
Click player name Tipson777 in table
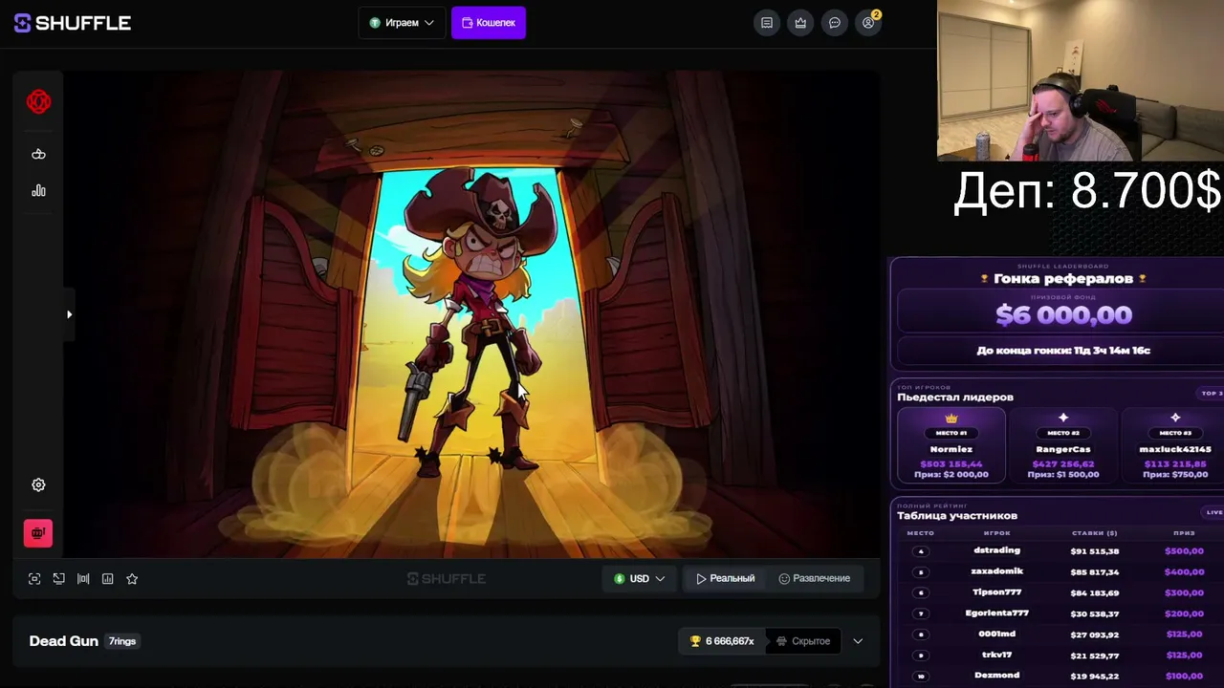click(996, 592)
